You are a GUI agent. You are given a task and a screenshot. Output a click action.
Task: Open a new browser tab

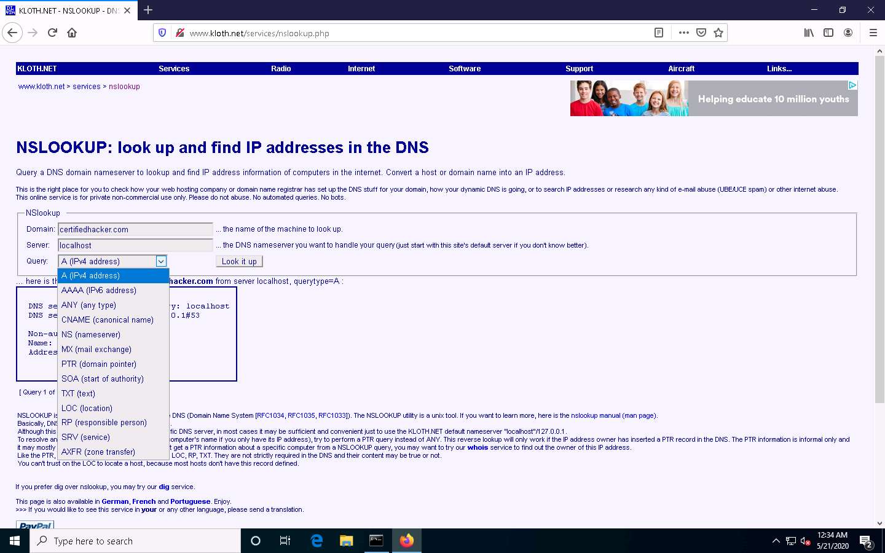(x=148, y=10)
